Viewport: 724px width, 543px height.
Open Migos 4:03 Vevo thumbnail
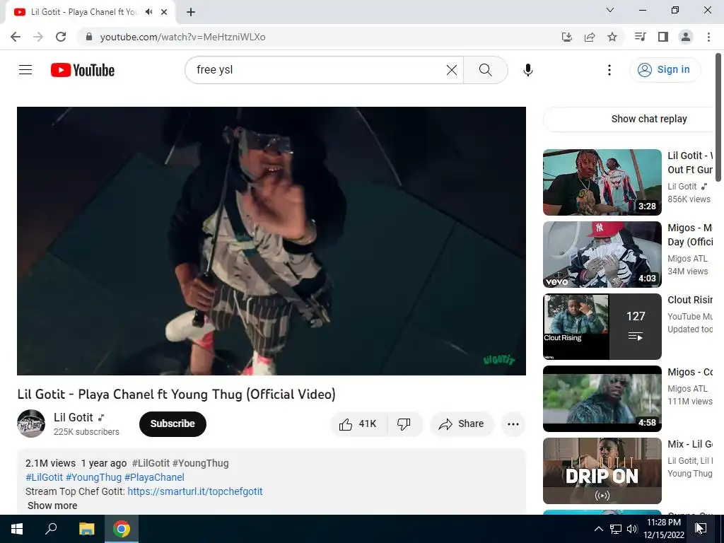(602, 255)
